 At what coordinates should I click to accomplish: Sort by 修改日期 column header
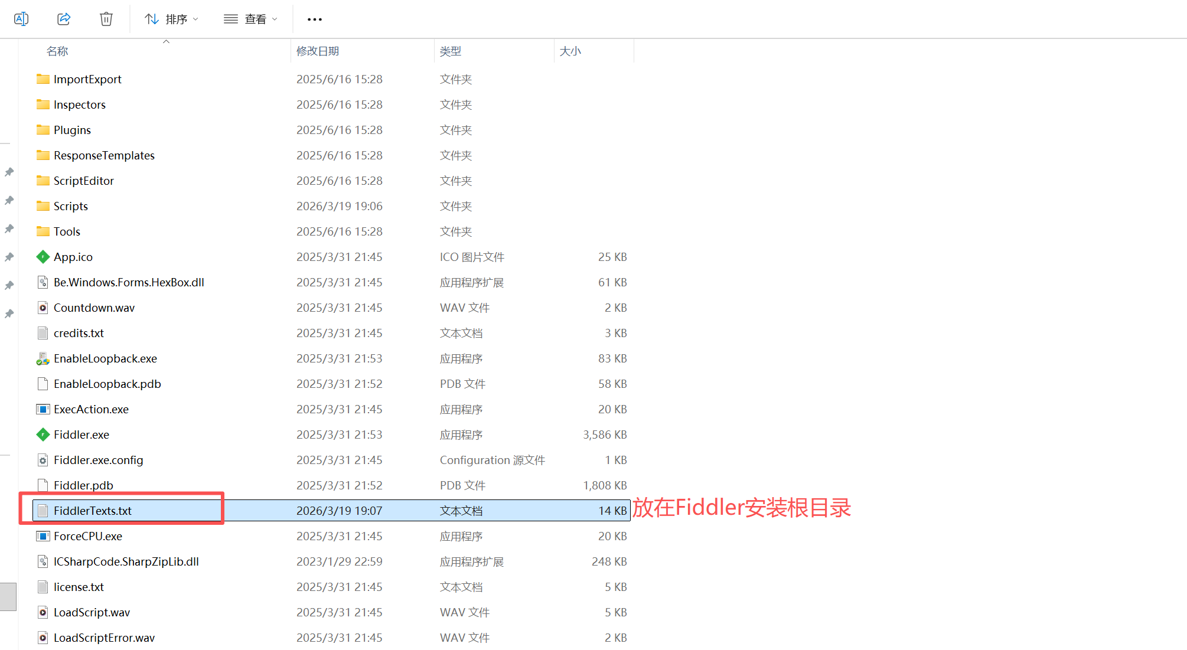pyautogui.click(x=318, y=51)
